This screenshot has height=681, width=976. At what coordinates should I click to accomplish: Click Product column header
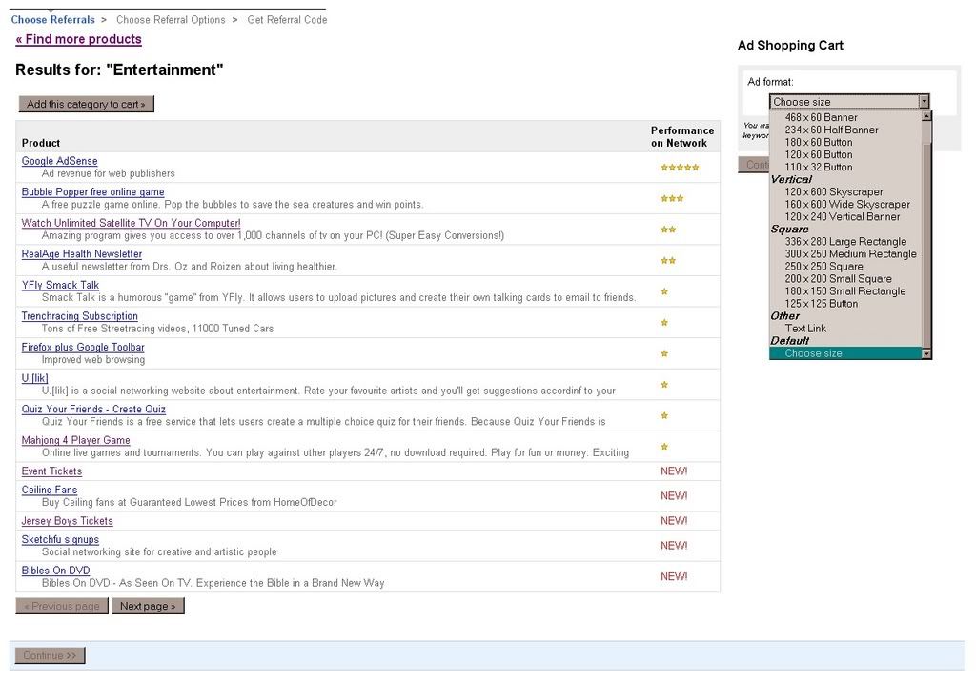(41, 143)
